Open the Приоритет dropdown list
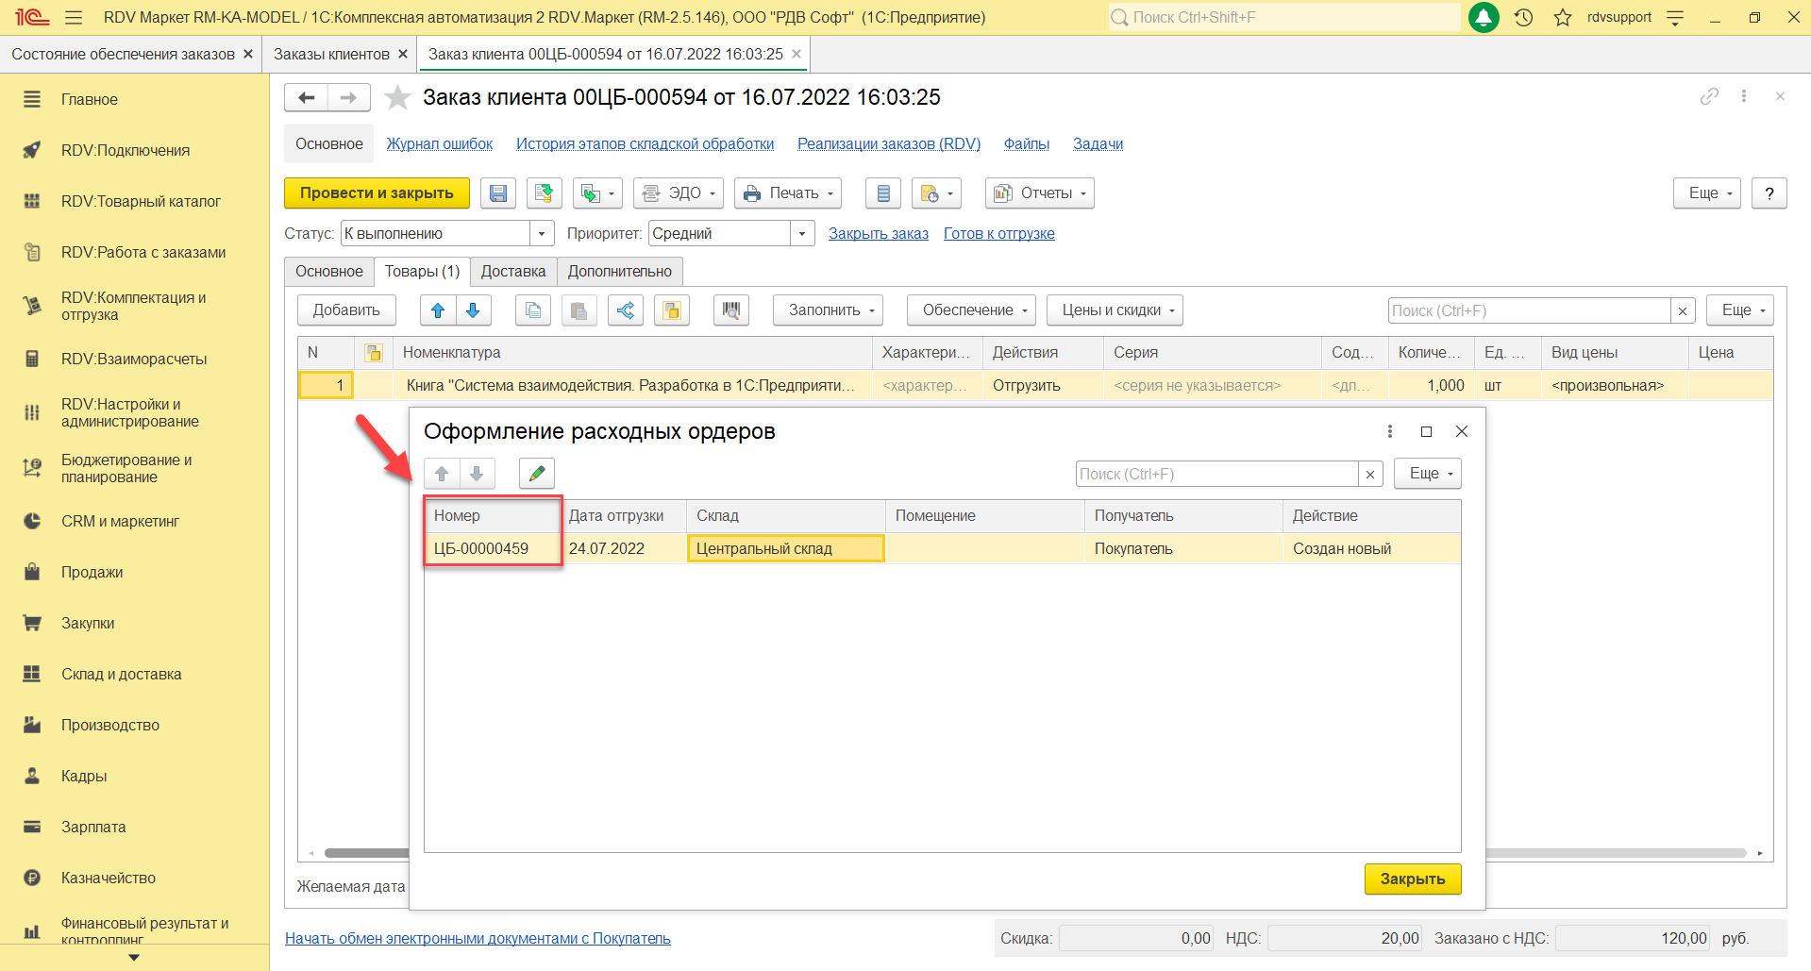Viewport: 1811px width, 971px height. pyautogui.click(x=802, y=234)
